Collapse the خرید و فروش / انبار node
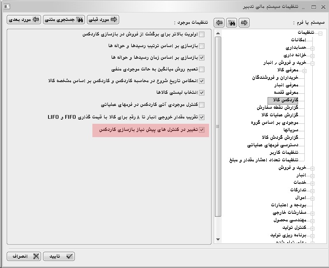Screen dimensions: 329x268 coord(312,63)
